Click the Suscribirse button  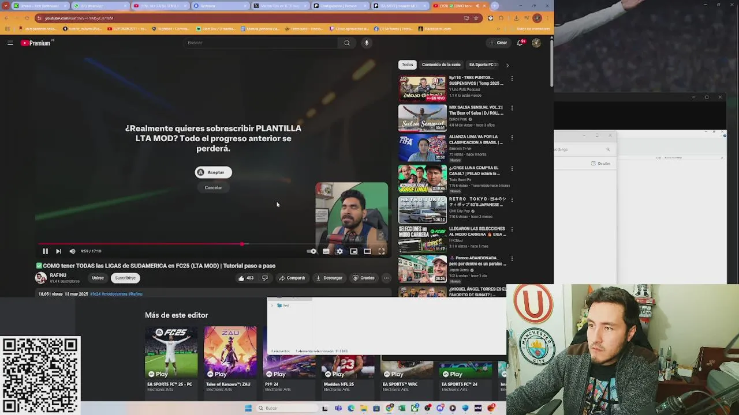pos(125,278)
